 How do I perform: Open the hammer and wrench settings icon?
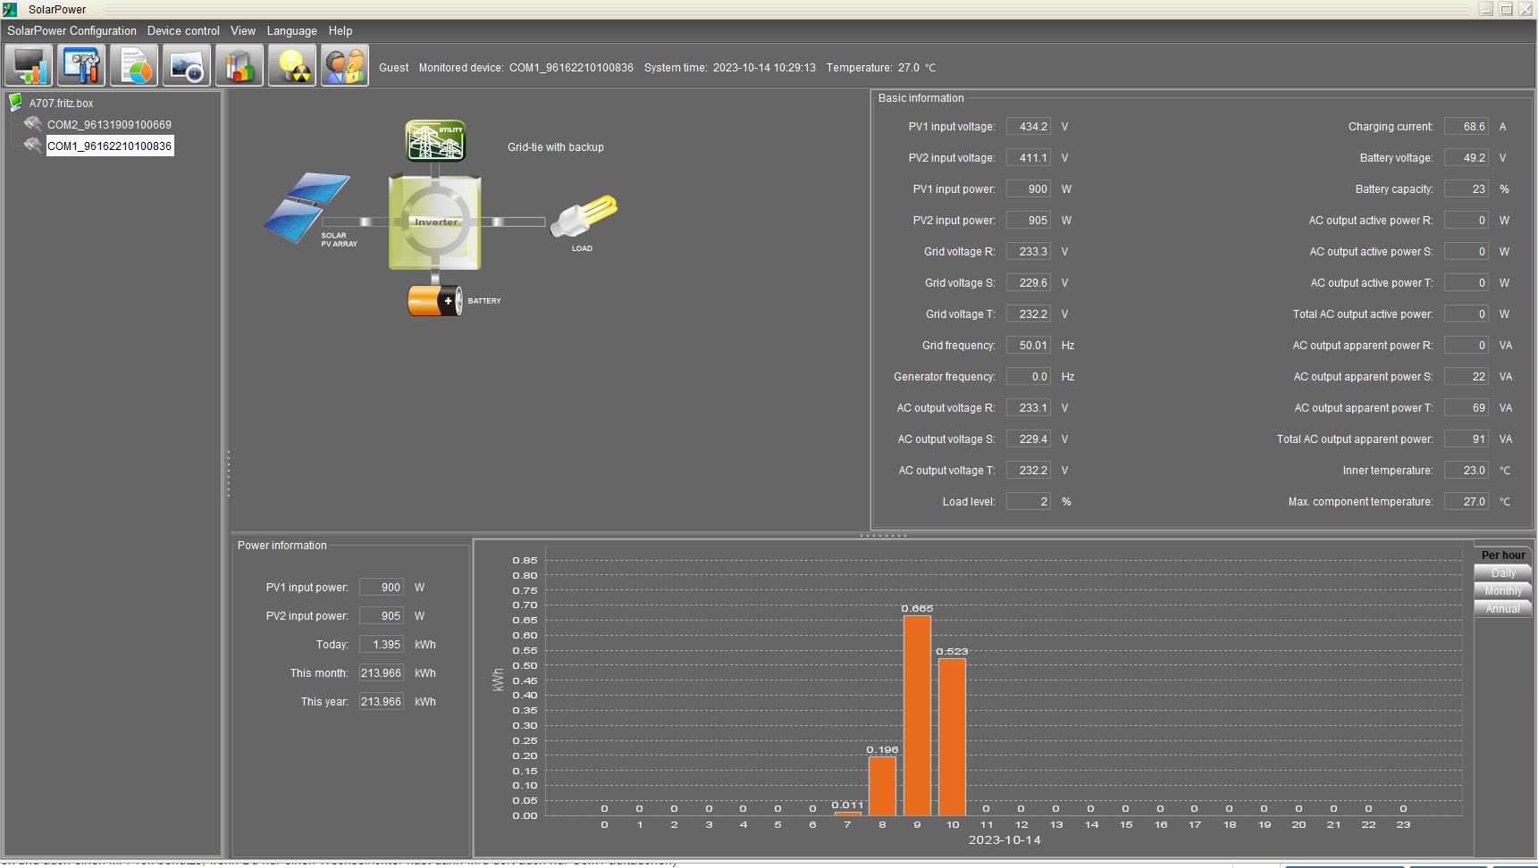(x=81, y=66)
